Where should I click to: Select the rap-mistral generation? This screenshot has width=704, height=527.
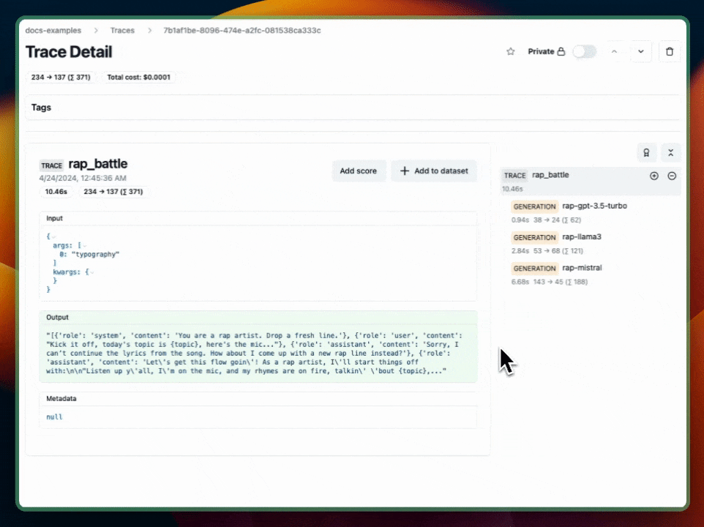pos(582,268)
